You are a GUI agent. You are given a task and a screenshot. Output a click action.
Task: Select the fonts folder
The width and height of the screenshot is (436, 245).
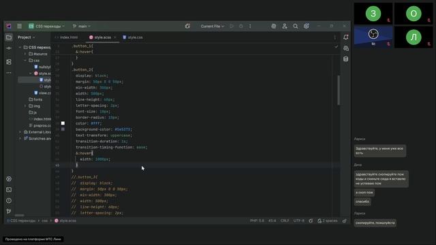click(x=35, y=99)
